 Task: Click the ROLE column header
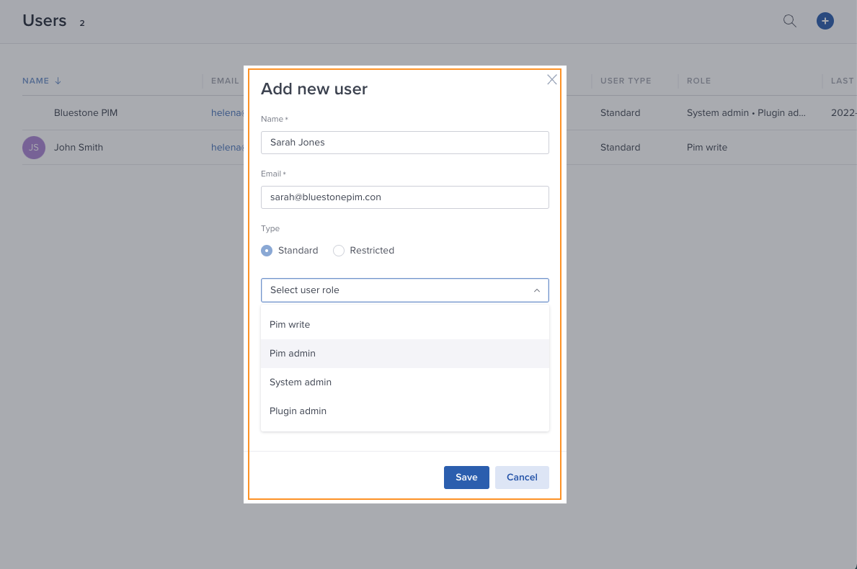[698, 81]
